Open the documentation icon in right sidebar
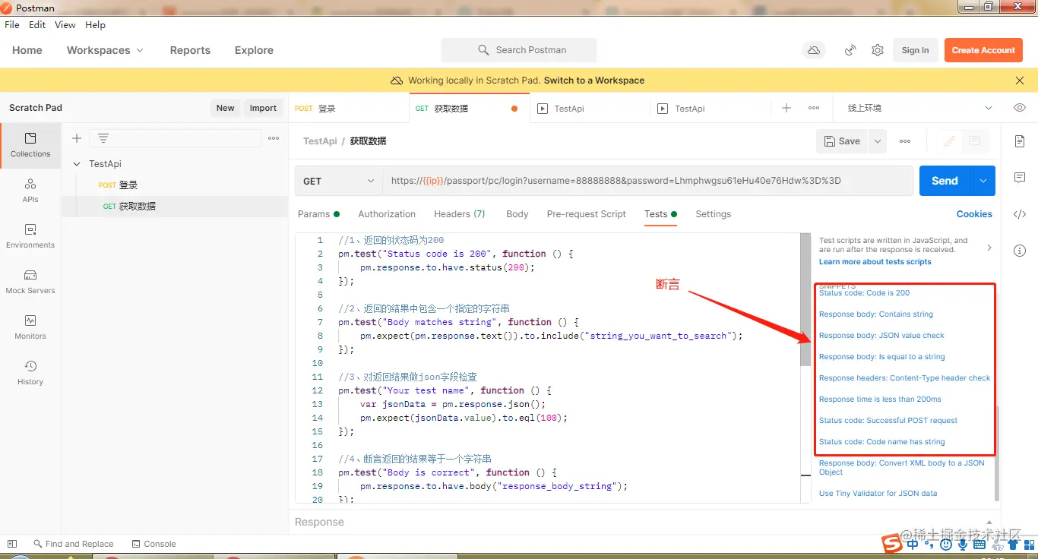1038x559 pixels. [1020, 141]
